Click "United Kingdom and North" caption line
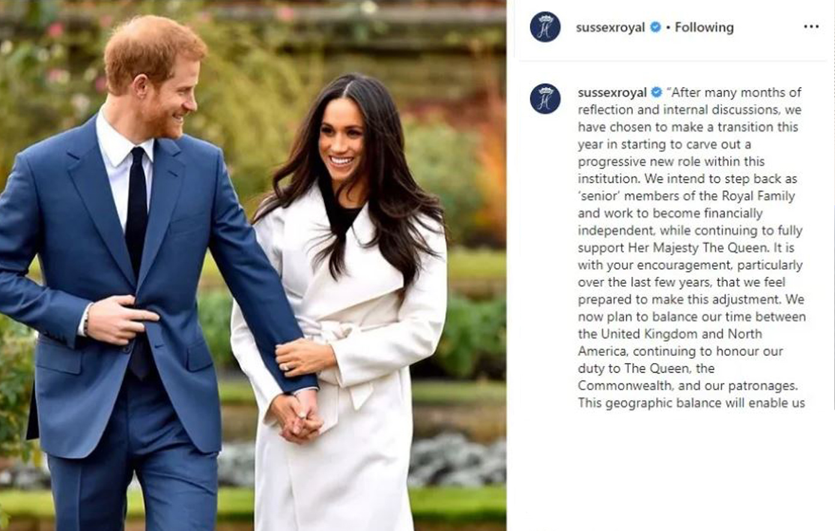Viewport: 835px width, 531px height. tap(670, 334)
